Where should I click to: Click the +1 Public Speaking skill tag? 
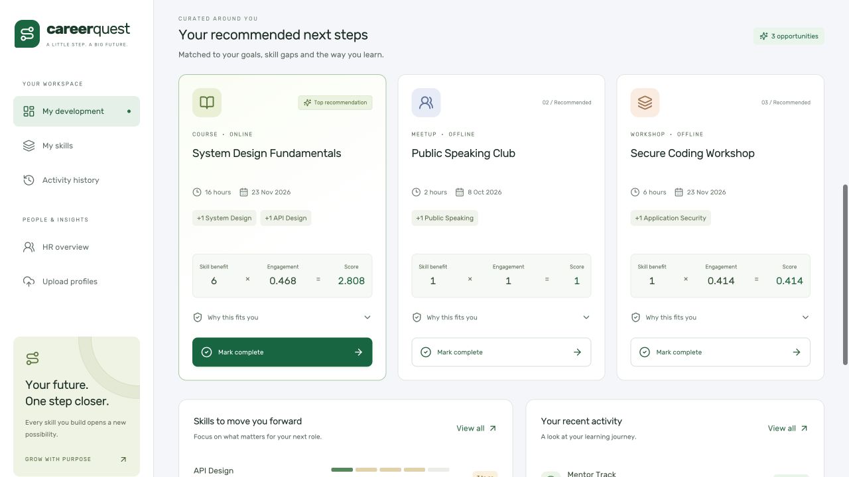point(444,218)
